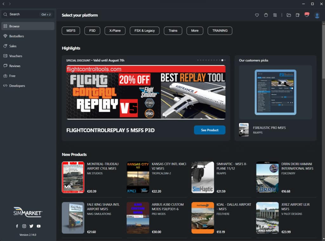Select the MSFS platform filter
This screenshot has width=325, height=241.
(x=71, y=31)
